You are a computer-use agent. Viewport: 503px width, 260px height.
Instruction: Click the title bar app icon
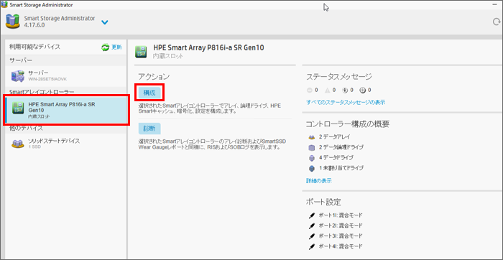tap(4, 5)
